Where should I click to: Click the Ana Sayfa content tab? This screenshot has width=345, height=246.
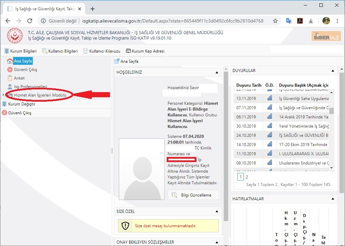[126, 61]
